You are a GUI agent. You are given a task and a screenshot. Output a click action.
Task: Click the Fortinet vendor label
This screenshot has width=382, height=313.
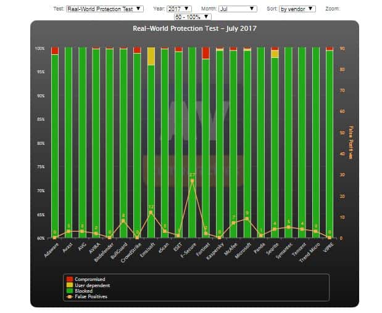point(203,250)
